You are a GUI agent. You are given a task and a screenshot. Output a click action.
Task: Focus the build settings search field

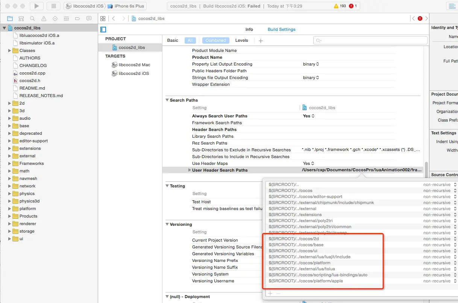pyautogui.click(x=370, y=40)
